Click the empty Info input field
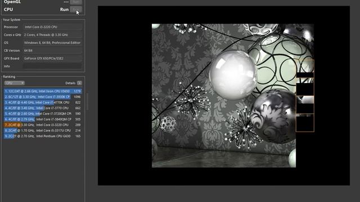The width and height of the screenshot is (360, 202). click(x=52, y=66)
